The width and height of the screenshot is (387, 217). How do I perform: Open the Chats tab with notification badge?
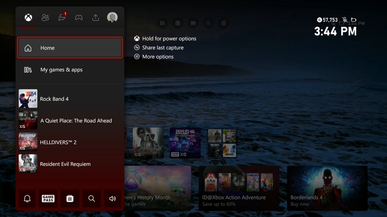(x=62, y=17)
